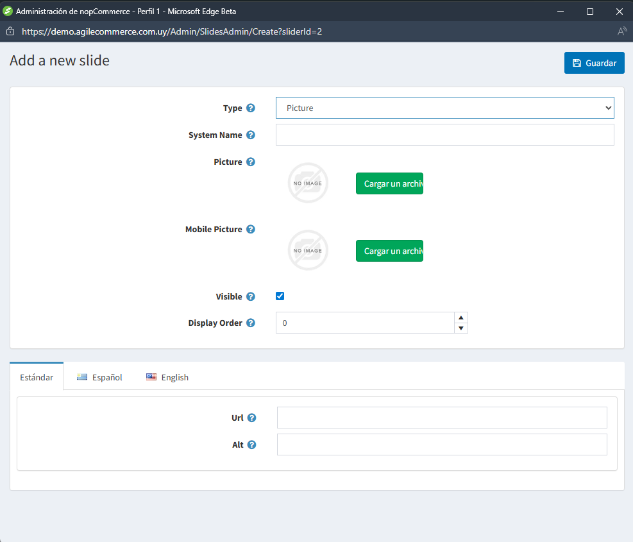Open the Type dropdown showing Picture
This screenshot has height=542, width=633.
coord(444,108)
